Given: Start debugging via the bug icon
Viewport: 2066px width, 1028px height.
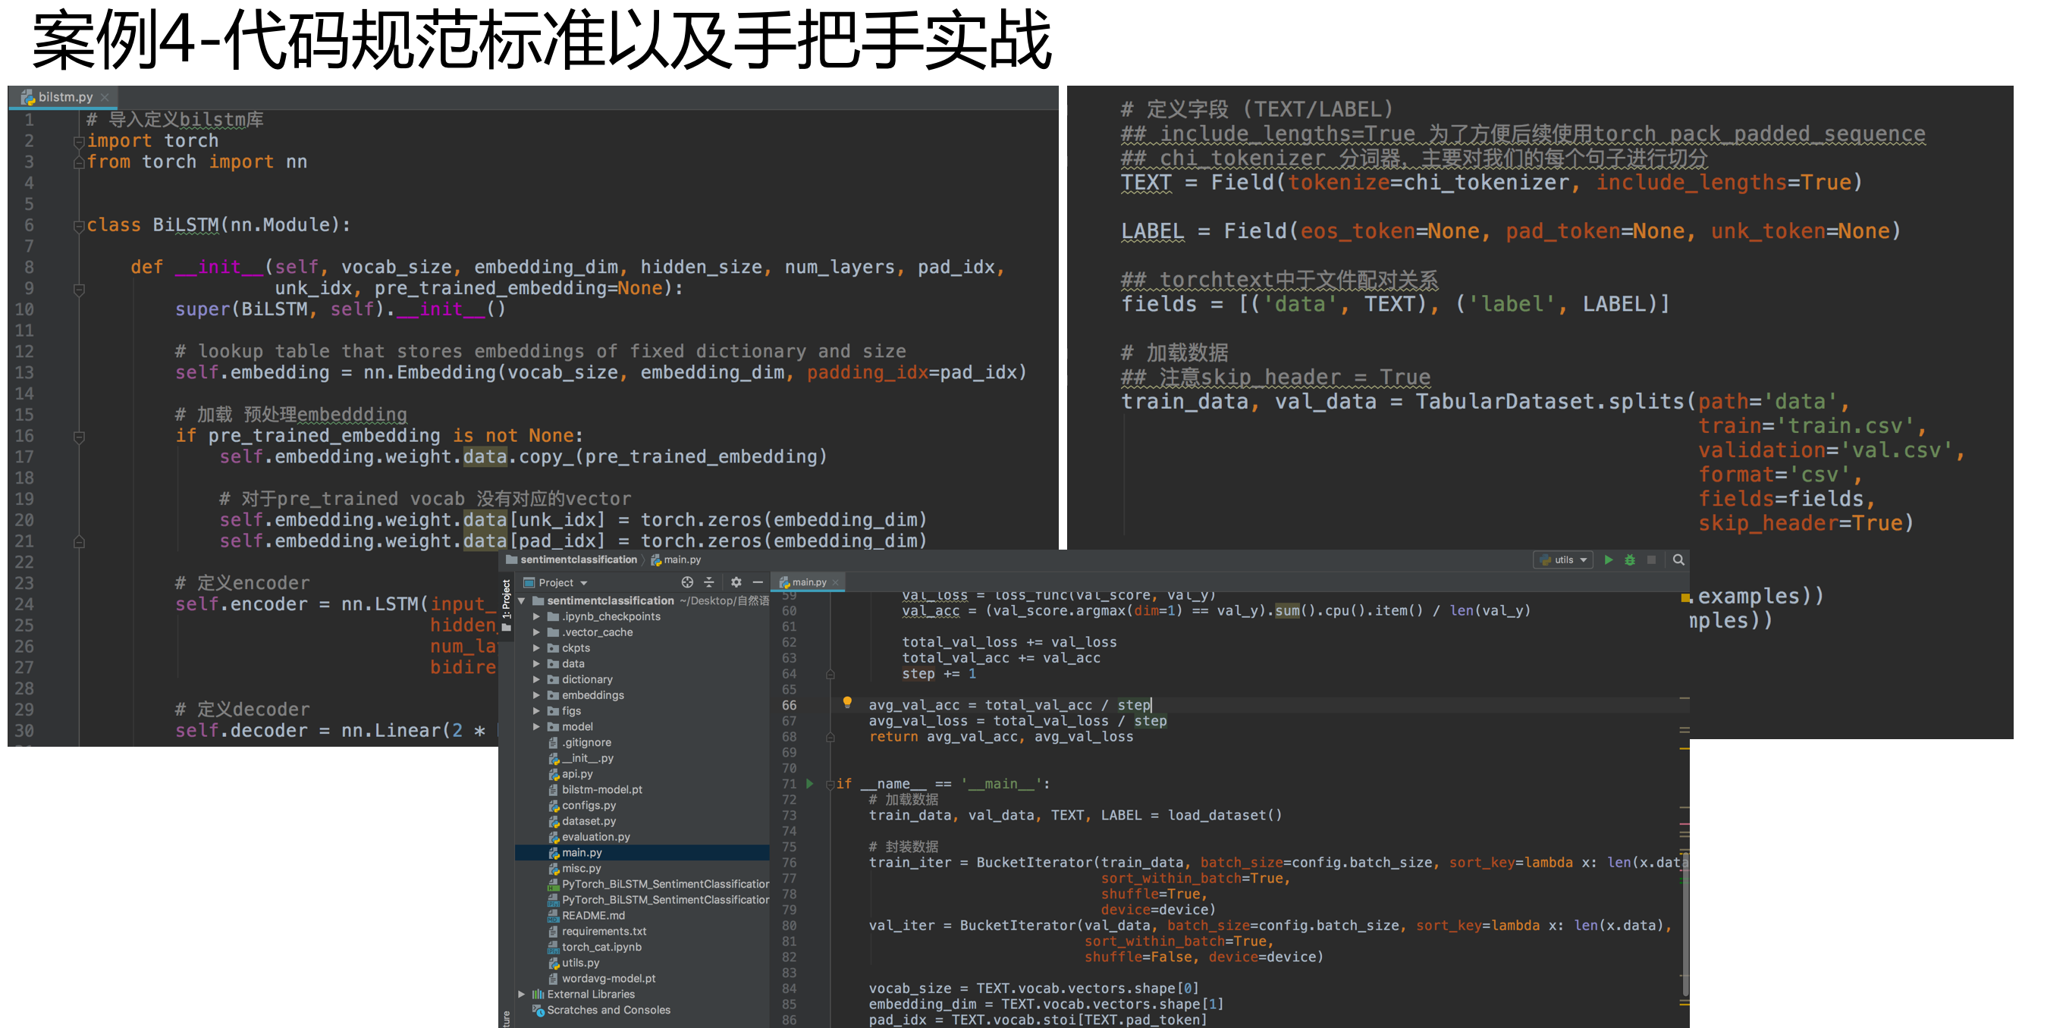Looking at the screenshot, I should [1630, 560].
